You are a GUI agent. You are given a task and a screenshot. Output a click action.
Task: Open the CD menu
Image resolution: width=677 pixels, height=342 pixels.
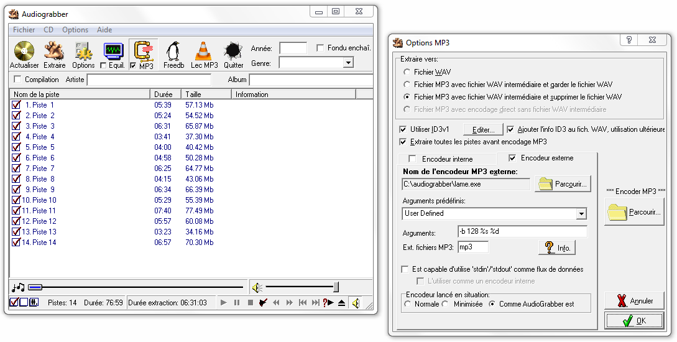(x=48, y=30)
